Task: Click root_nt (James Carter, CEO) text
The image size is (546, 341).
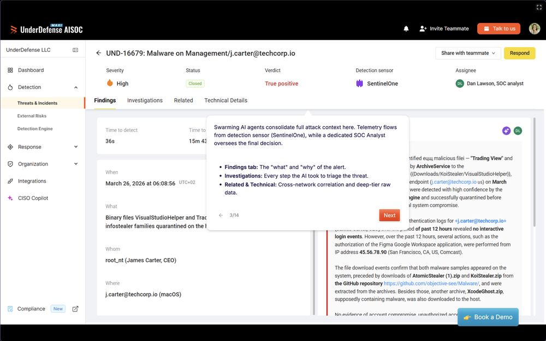Action: pos(141,260)
